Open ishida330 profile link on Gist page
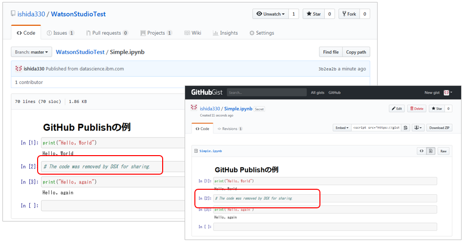This screenshot has height=241, width=465. [x=210, y=109]
